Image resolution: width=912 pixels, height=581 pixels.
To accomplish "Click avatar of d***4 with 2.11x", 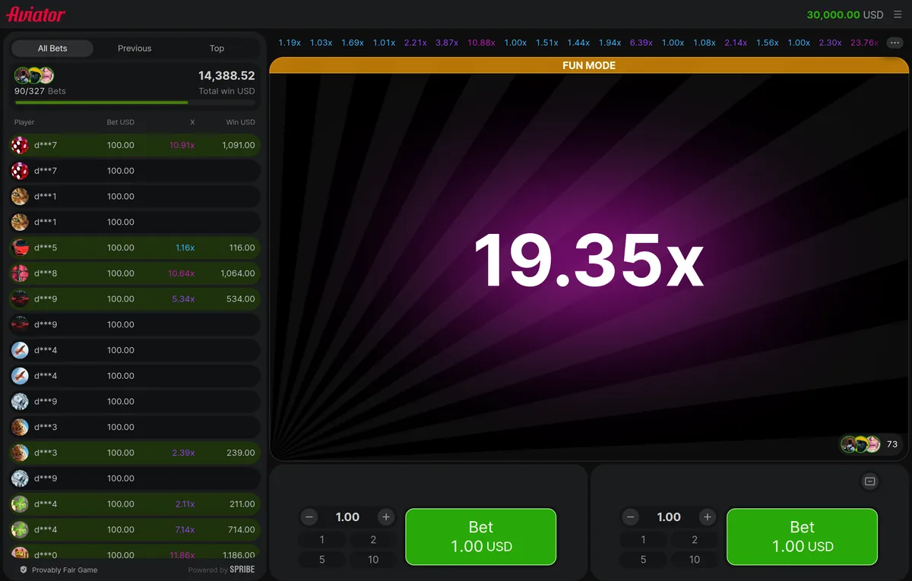I will tap(20, 504).
